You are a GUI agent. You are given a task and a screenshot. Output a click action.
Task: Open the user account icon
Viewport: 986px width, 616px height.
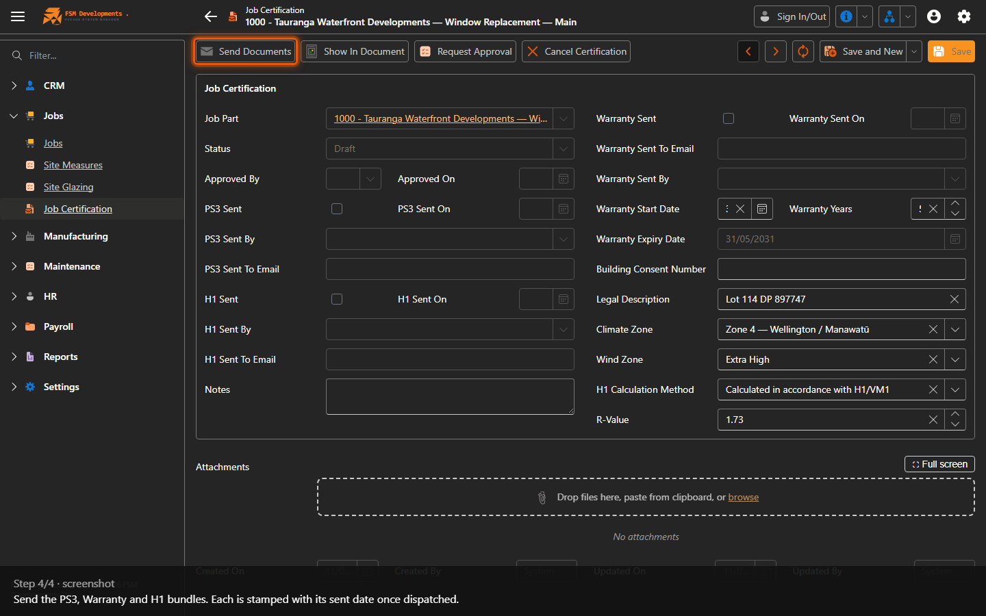934,16
